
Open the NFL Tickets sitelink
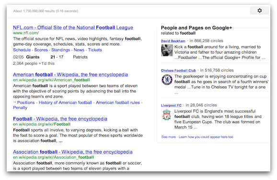point(95,50)
